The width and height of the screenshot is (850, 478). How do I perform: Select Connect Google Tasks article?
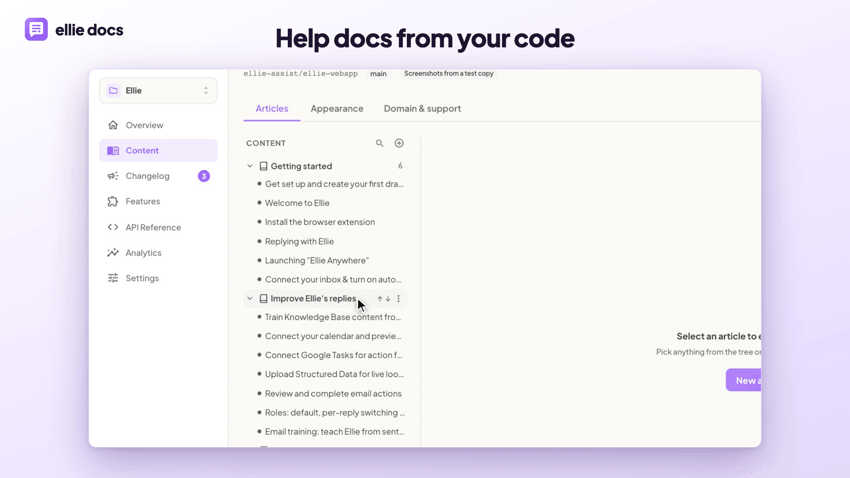333,355
